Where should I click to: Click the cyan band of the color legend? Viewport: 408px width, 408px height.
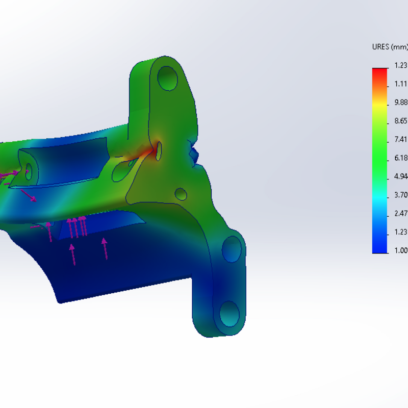379,196
